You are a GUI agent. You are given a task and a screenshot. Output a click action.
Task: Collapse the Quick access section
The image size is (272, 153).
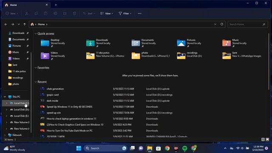(36, 34)
